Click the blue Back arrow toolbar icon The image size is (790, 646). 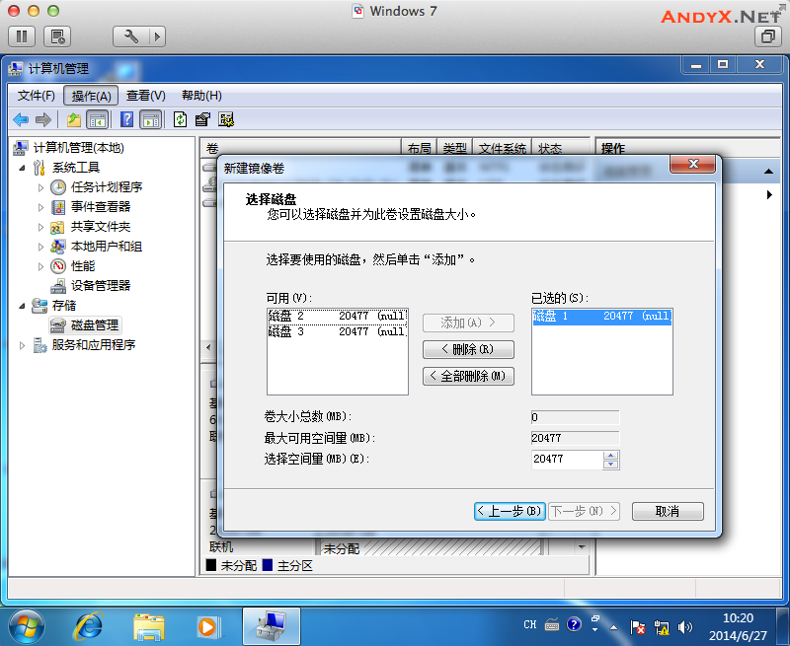(x=20, y=119)
